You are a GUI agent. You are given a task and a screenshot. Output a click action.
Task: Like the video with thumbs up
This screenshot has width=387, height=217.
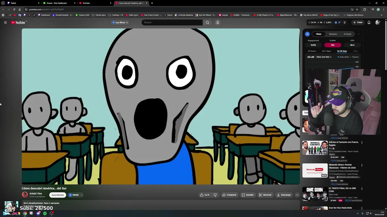pyautogui.click(x=205, y=195)
